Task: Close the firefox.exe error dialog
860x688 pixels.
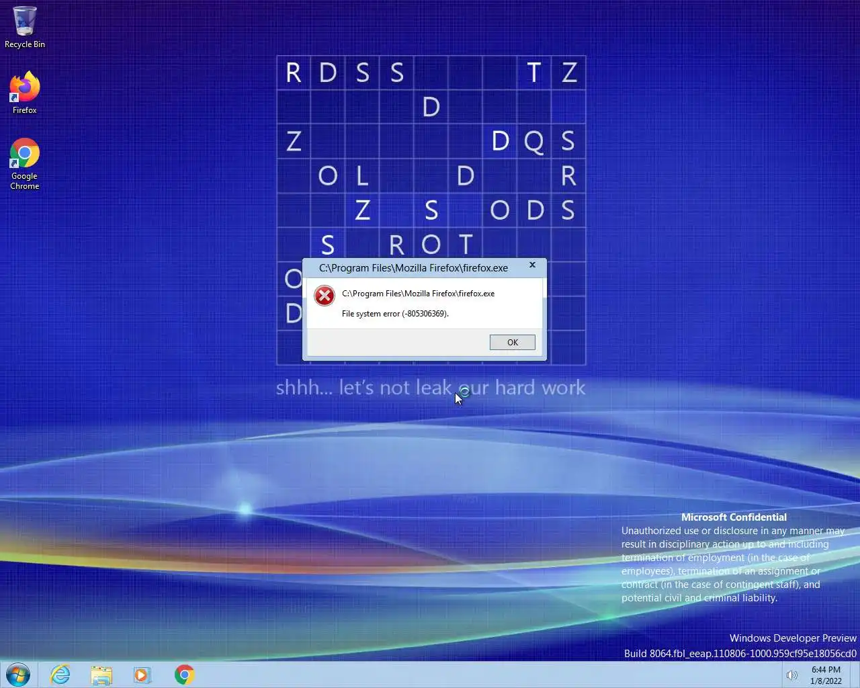Action: pyautogui.click(x=532, y=265)
